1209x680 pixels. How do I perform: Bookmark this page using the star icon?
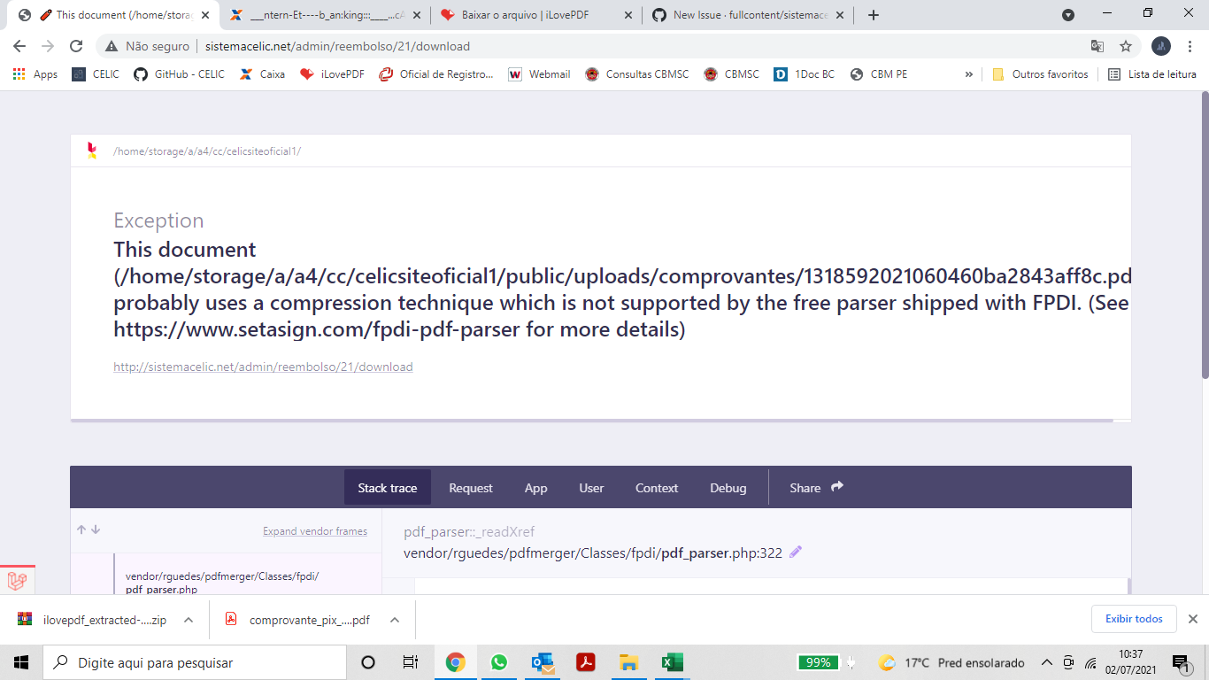1125,45
